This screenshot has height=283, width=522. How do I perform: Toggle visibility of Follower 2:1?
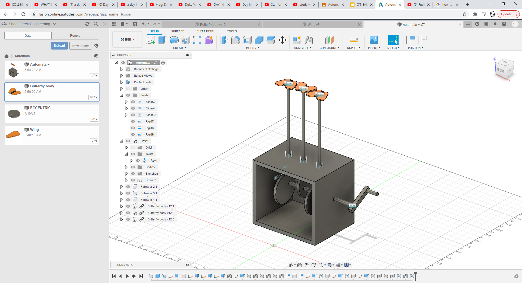click(128, 187)
